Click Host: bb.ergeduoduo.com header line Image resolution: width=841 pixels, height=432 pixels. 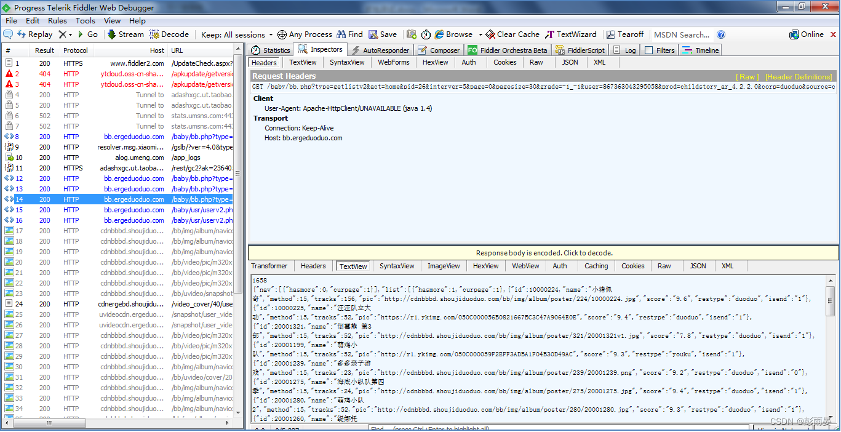tap(303, 138)
